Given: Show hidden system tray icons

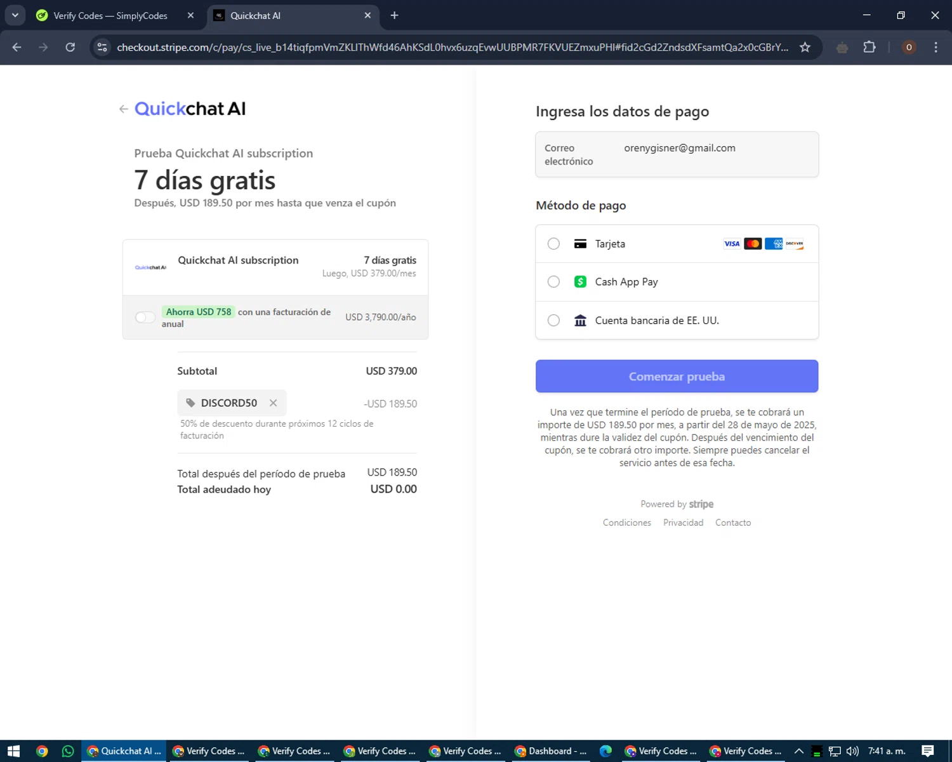Looking at the screenshot, I should [x=799, y=751].
